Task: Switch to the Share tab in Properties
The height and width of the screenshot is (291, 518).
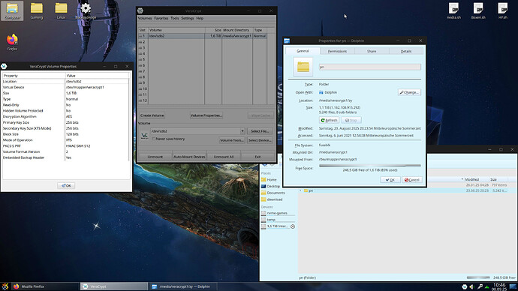Action: pos(372,51)
